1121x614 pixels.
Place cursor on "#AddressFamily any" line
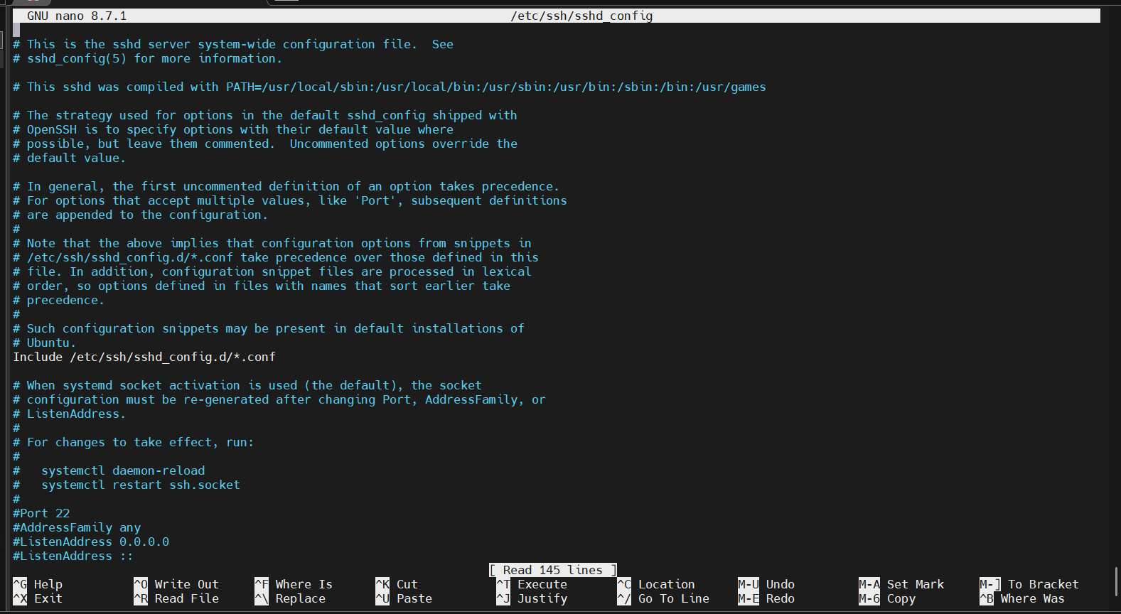(77, 527)
